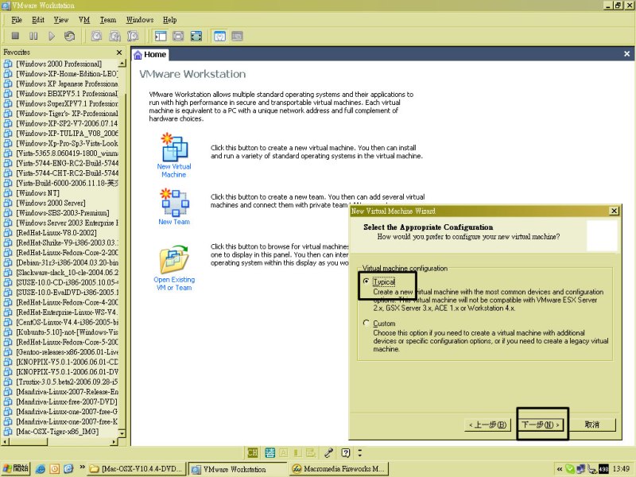Click the Cancel (取消) wizard button
This screenshot has height=477, width=636.
591,425
